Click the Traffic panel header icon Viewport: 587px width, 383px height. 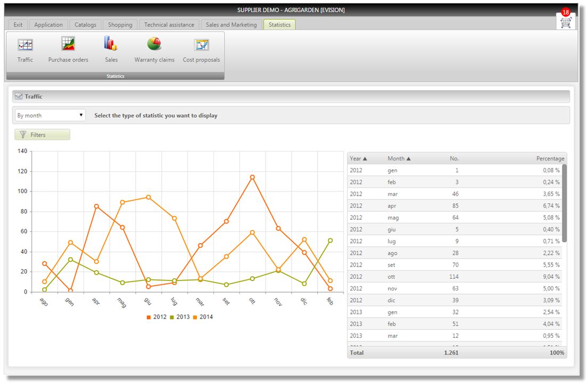point(19,97)
